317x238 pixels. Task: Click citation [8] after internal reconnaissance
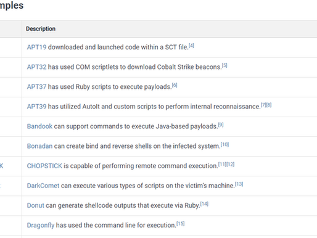coord(269,105)
